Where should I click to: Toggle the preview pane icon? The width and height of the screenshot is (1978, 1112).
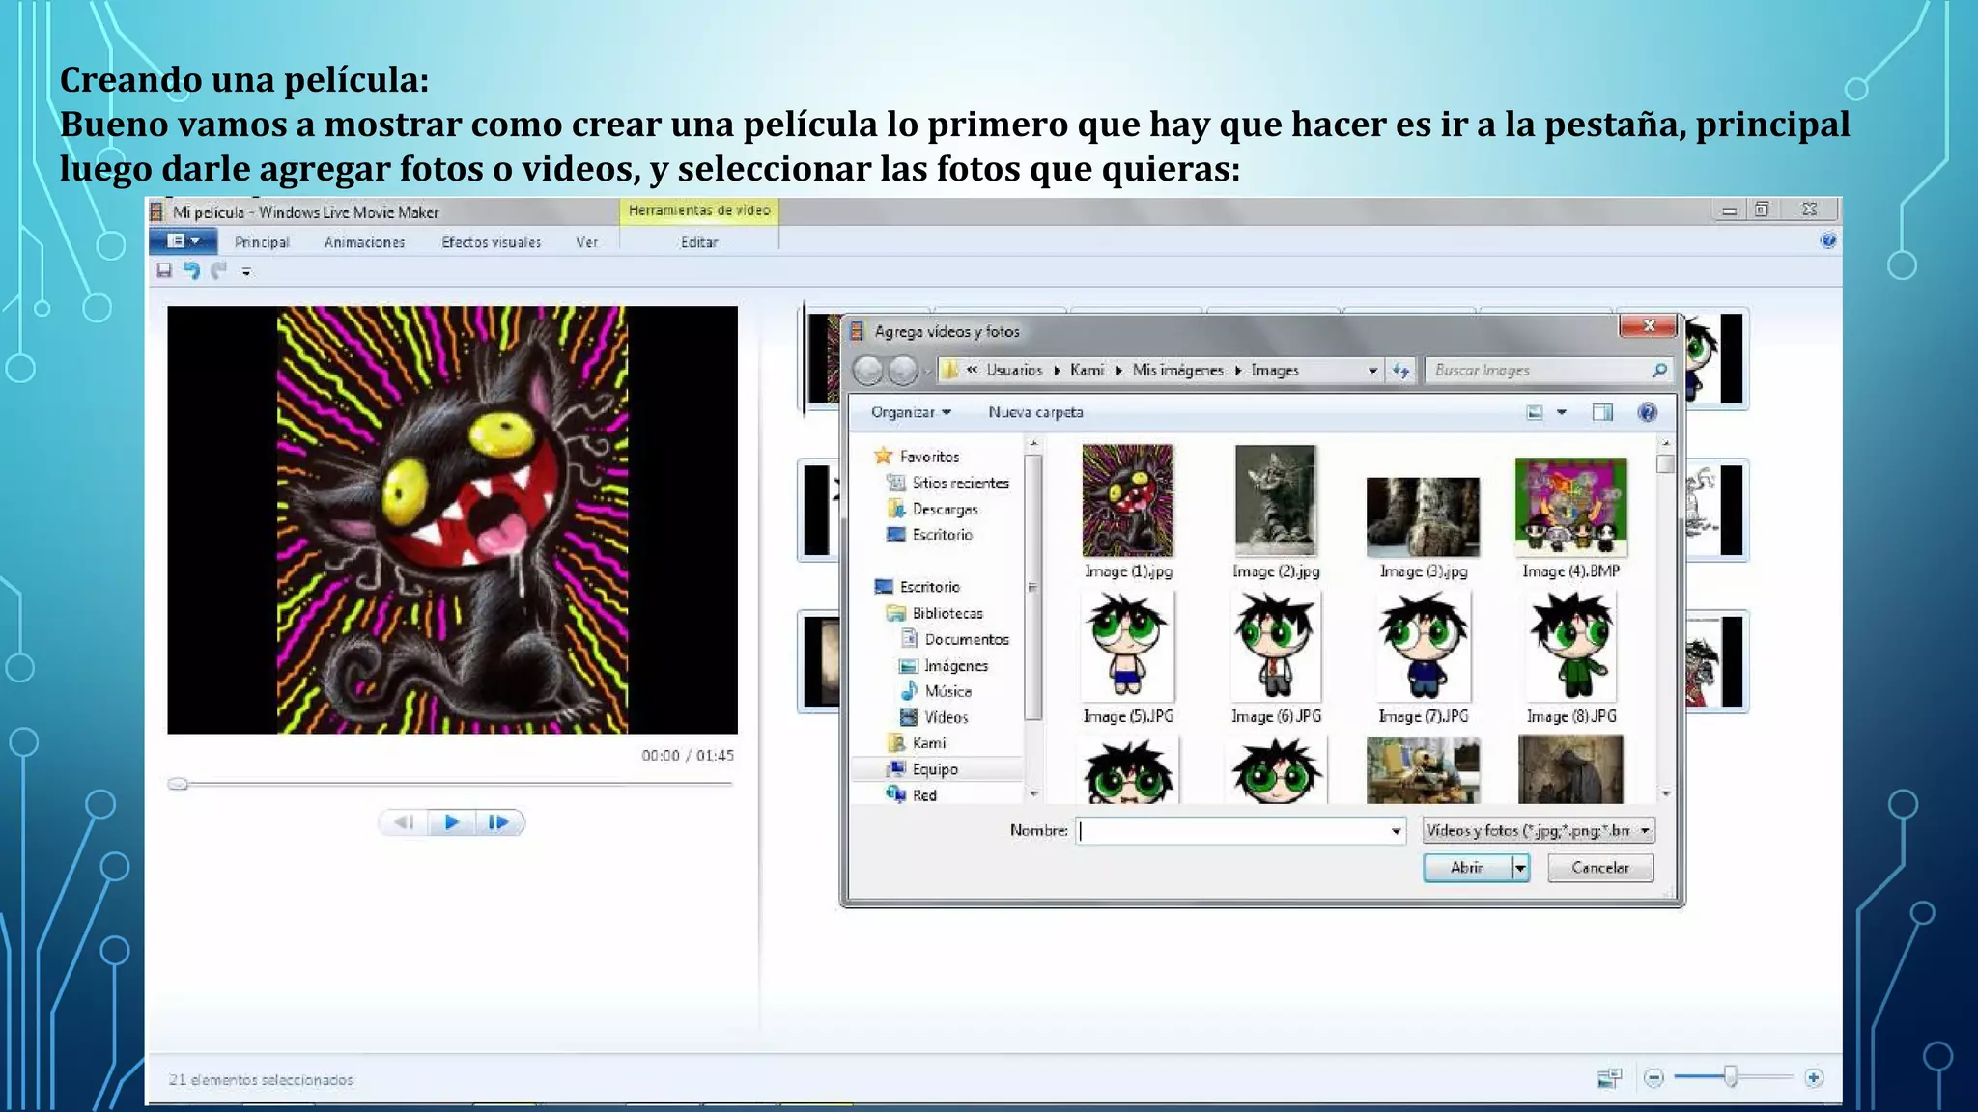pos(1602,412)
